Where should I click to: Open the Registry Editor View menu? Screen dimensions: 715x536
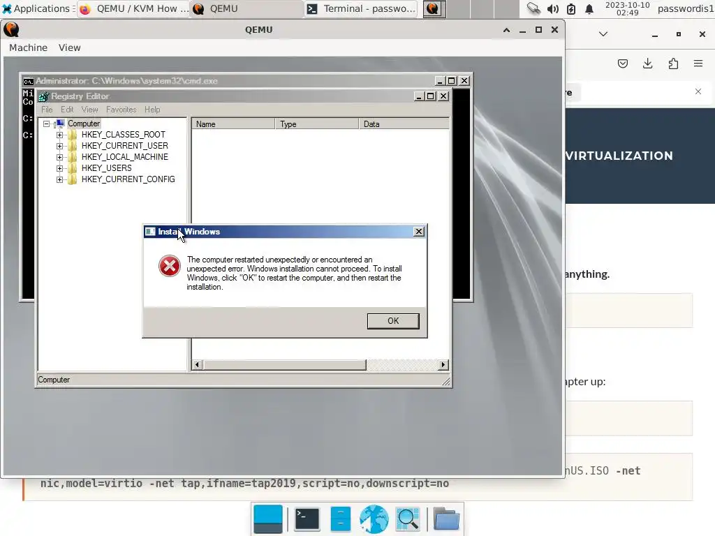(x=90, y=110)
